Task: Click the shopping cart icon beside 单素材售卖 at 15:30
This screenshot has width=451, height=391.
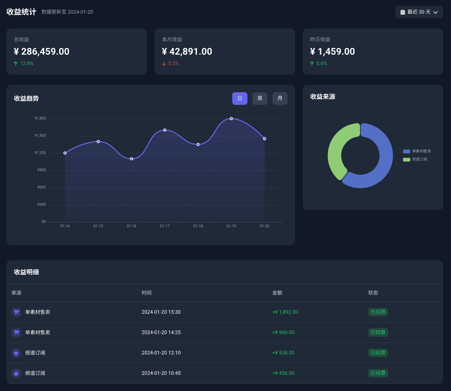Action: [16, 312]
